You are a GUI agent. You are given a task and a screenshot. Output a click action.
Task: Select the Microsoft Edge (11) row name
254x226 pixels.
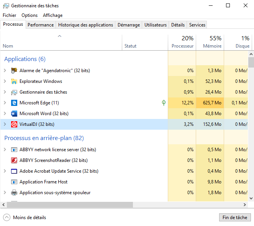(x=39, y=103)
